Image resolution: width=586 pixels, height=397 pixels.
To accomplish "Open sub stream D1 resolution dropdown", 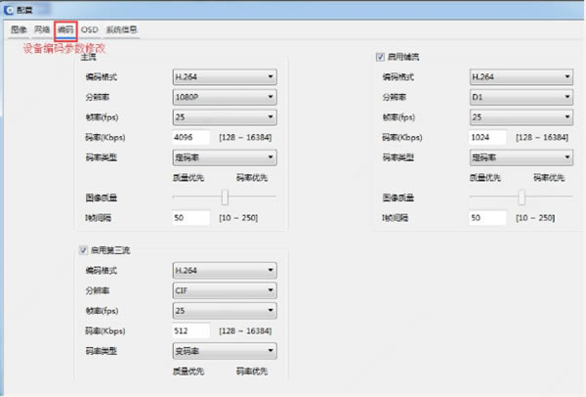I will click(x=520, y=96).
